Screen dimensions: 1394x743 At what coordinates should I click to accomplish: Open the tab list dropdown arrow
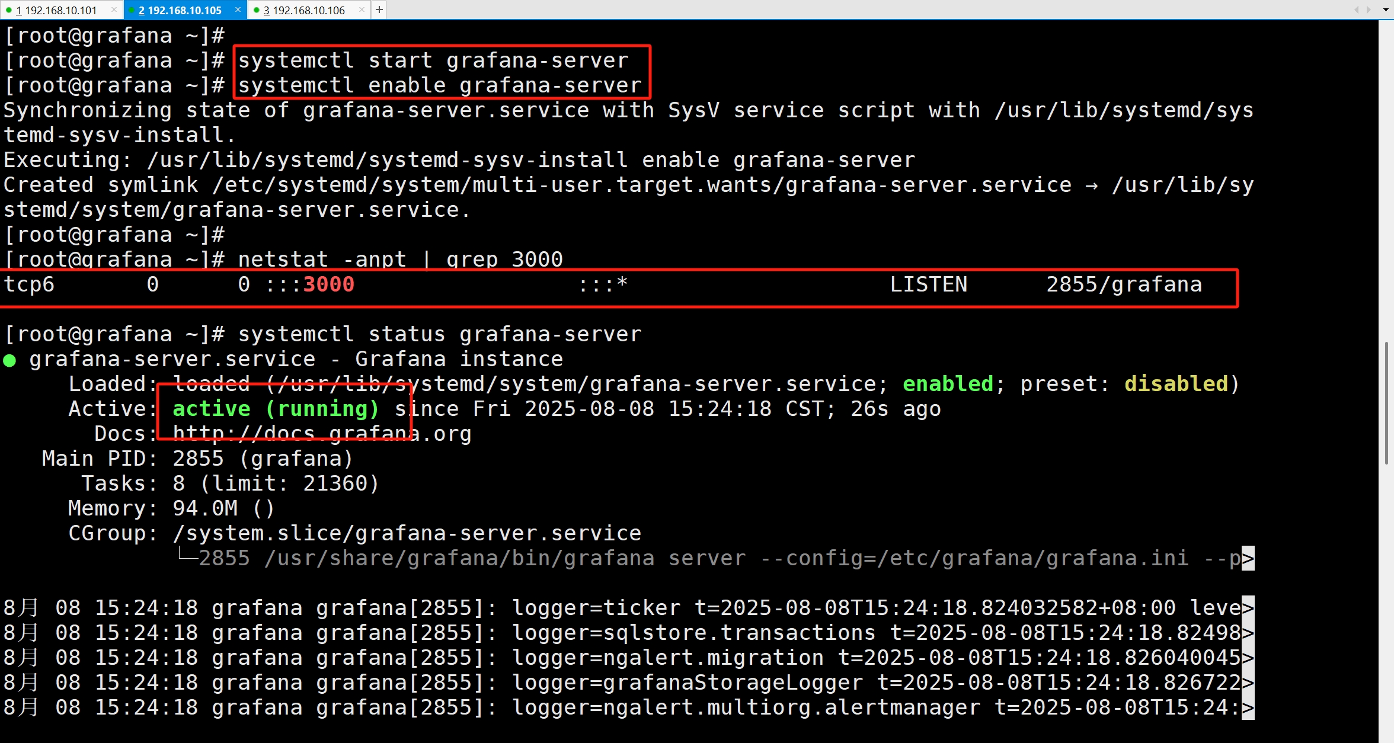[x=1386, y=10]
